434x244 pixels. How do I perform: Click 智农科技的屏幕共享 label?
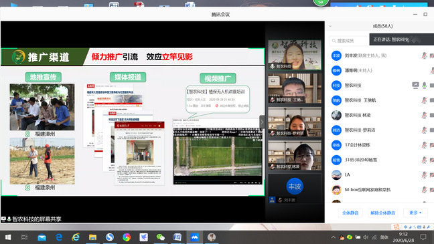pyautogui.click(x=37, y=219)
